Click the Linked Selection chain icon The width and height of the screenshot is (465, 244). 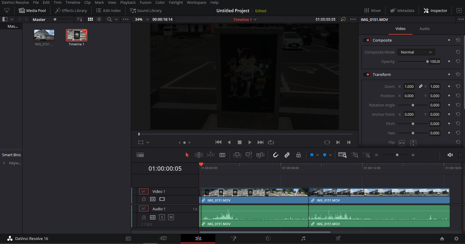[x=287, y=155]
